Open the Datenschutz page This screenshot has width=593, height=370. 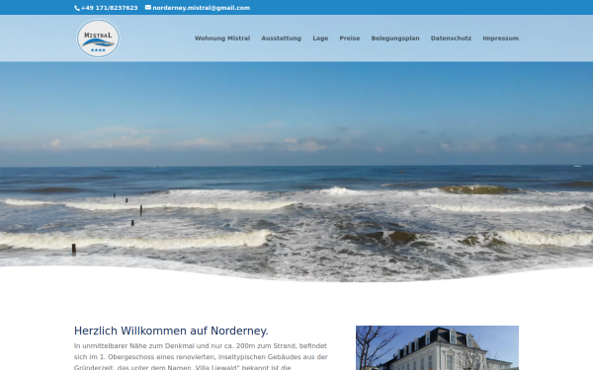451,38
